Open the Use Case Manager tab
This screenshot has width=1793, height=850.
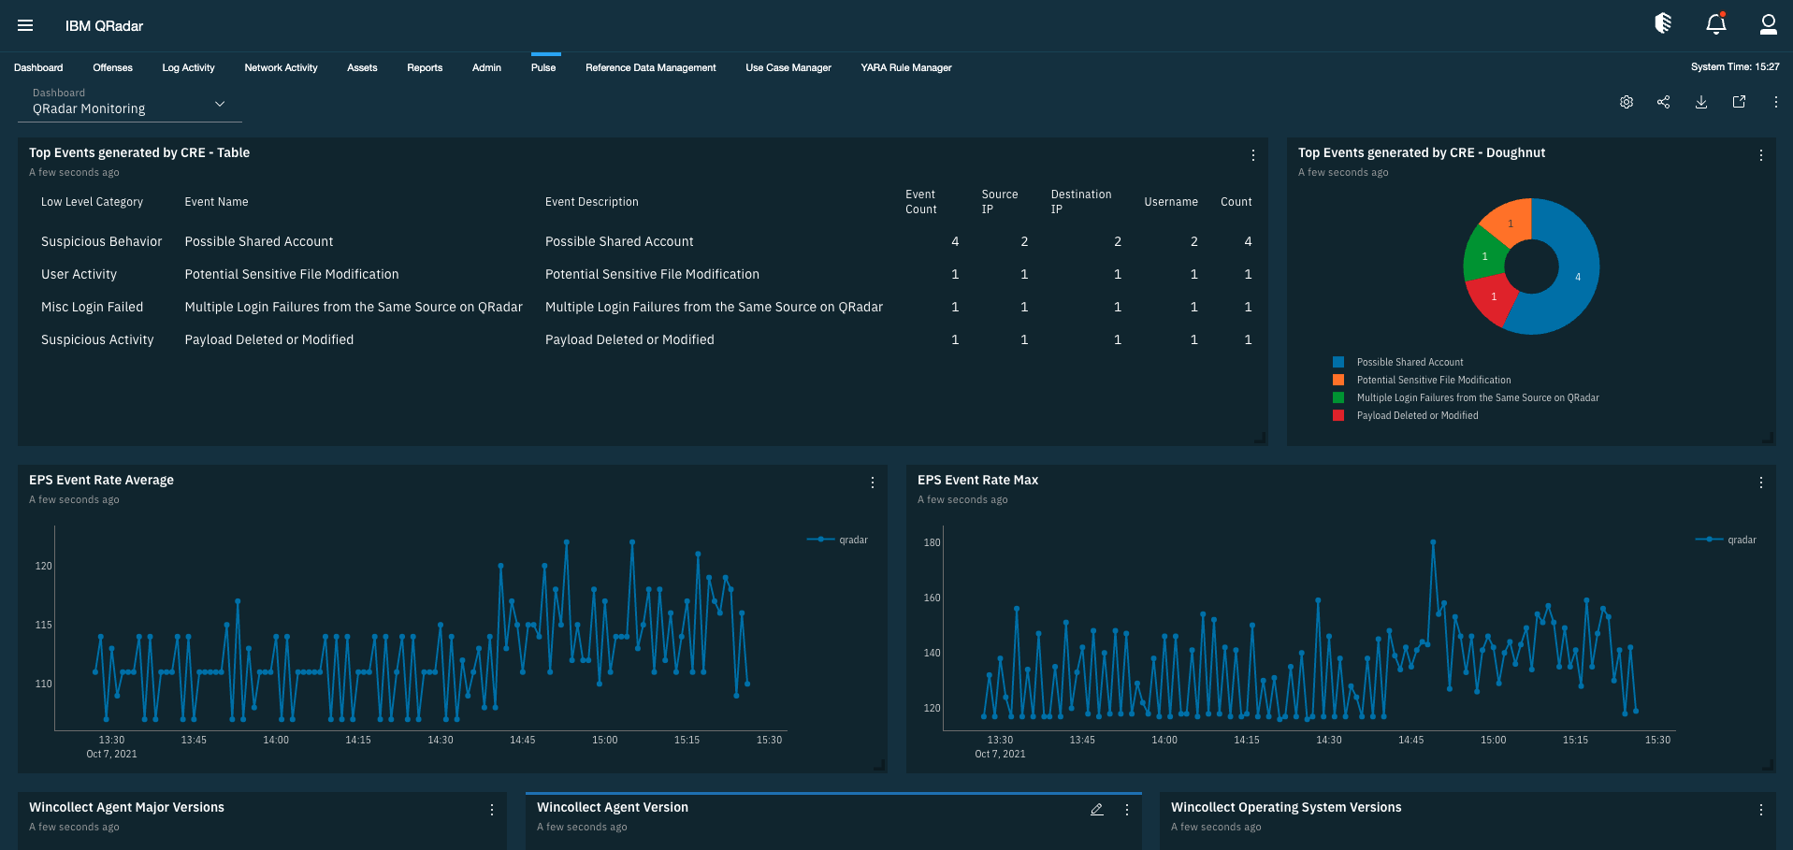point(788,67)
